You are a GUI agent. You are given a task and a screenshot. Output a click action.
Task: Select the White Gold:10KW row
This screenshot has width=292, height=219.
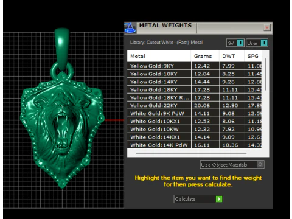194,129
